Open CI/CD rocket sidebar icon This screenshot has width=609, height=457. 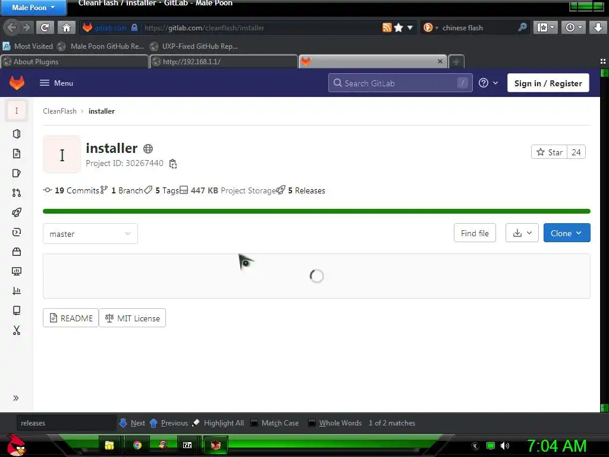(16, 212)
